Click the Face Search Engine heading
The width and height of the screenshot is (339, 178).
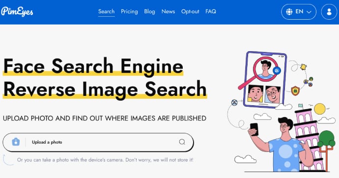point(93,66)
